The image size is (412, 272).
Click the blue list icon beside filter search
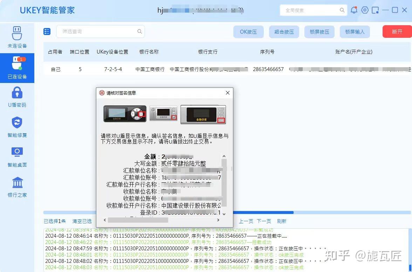47,32
